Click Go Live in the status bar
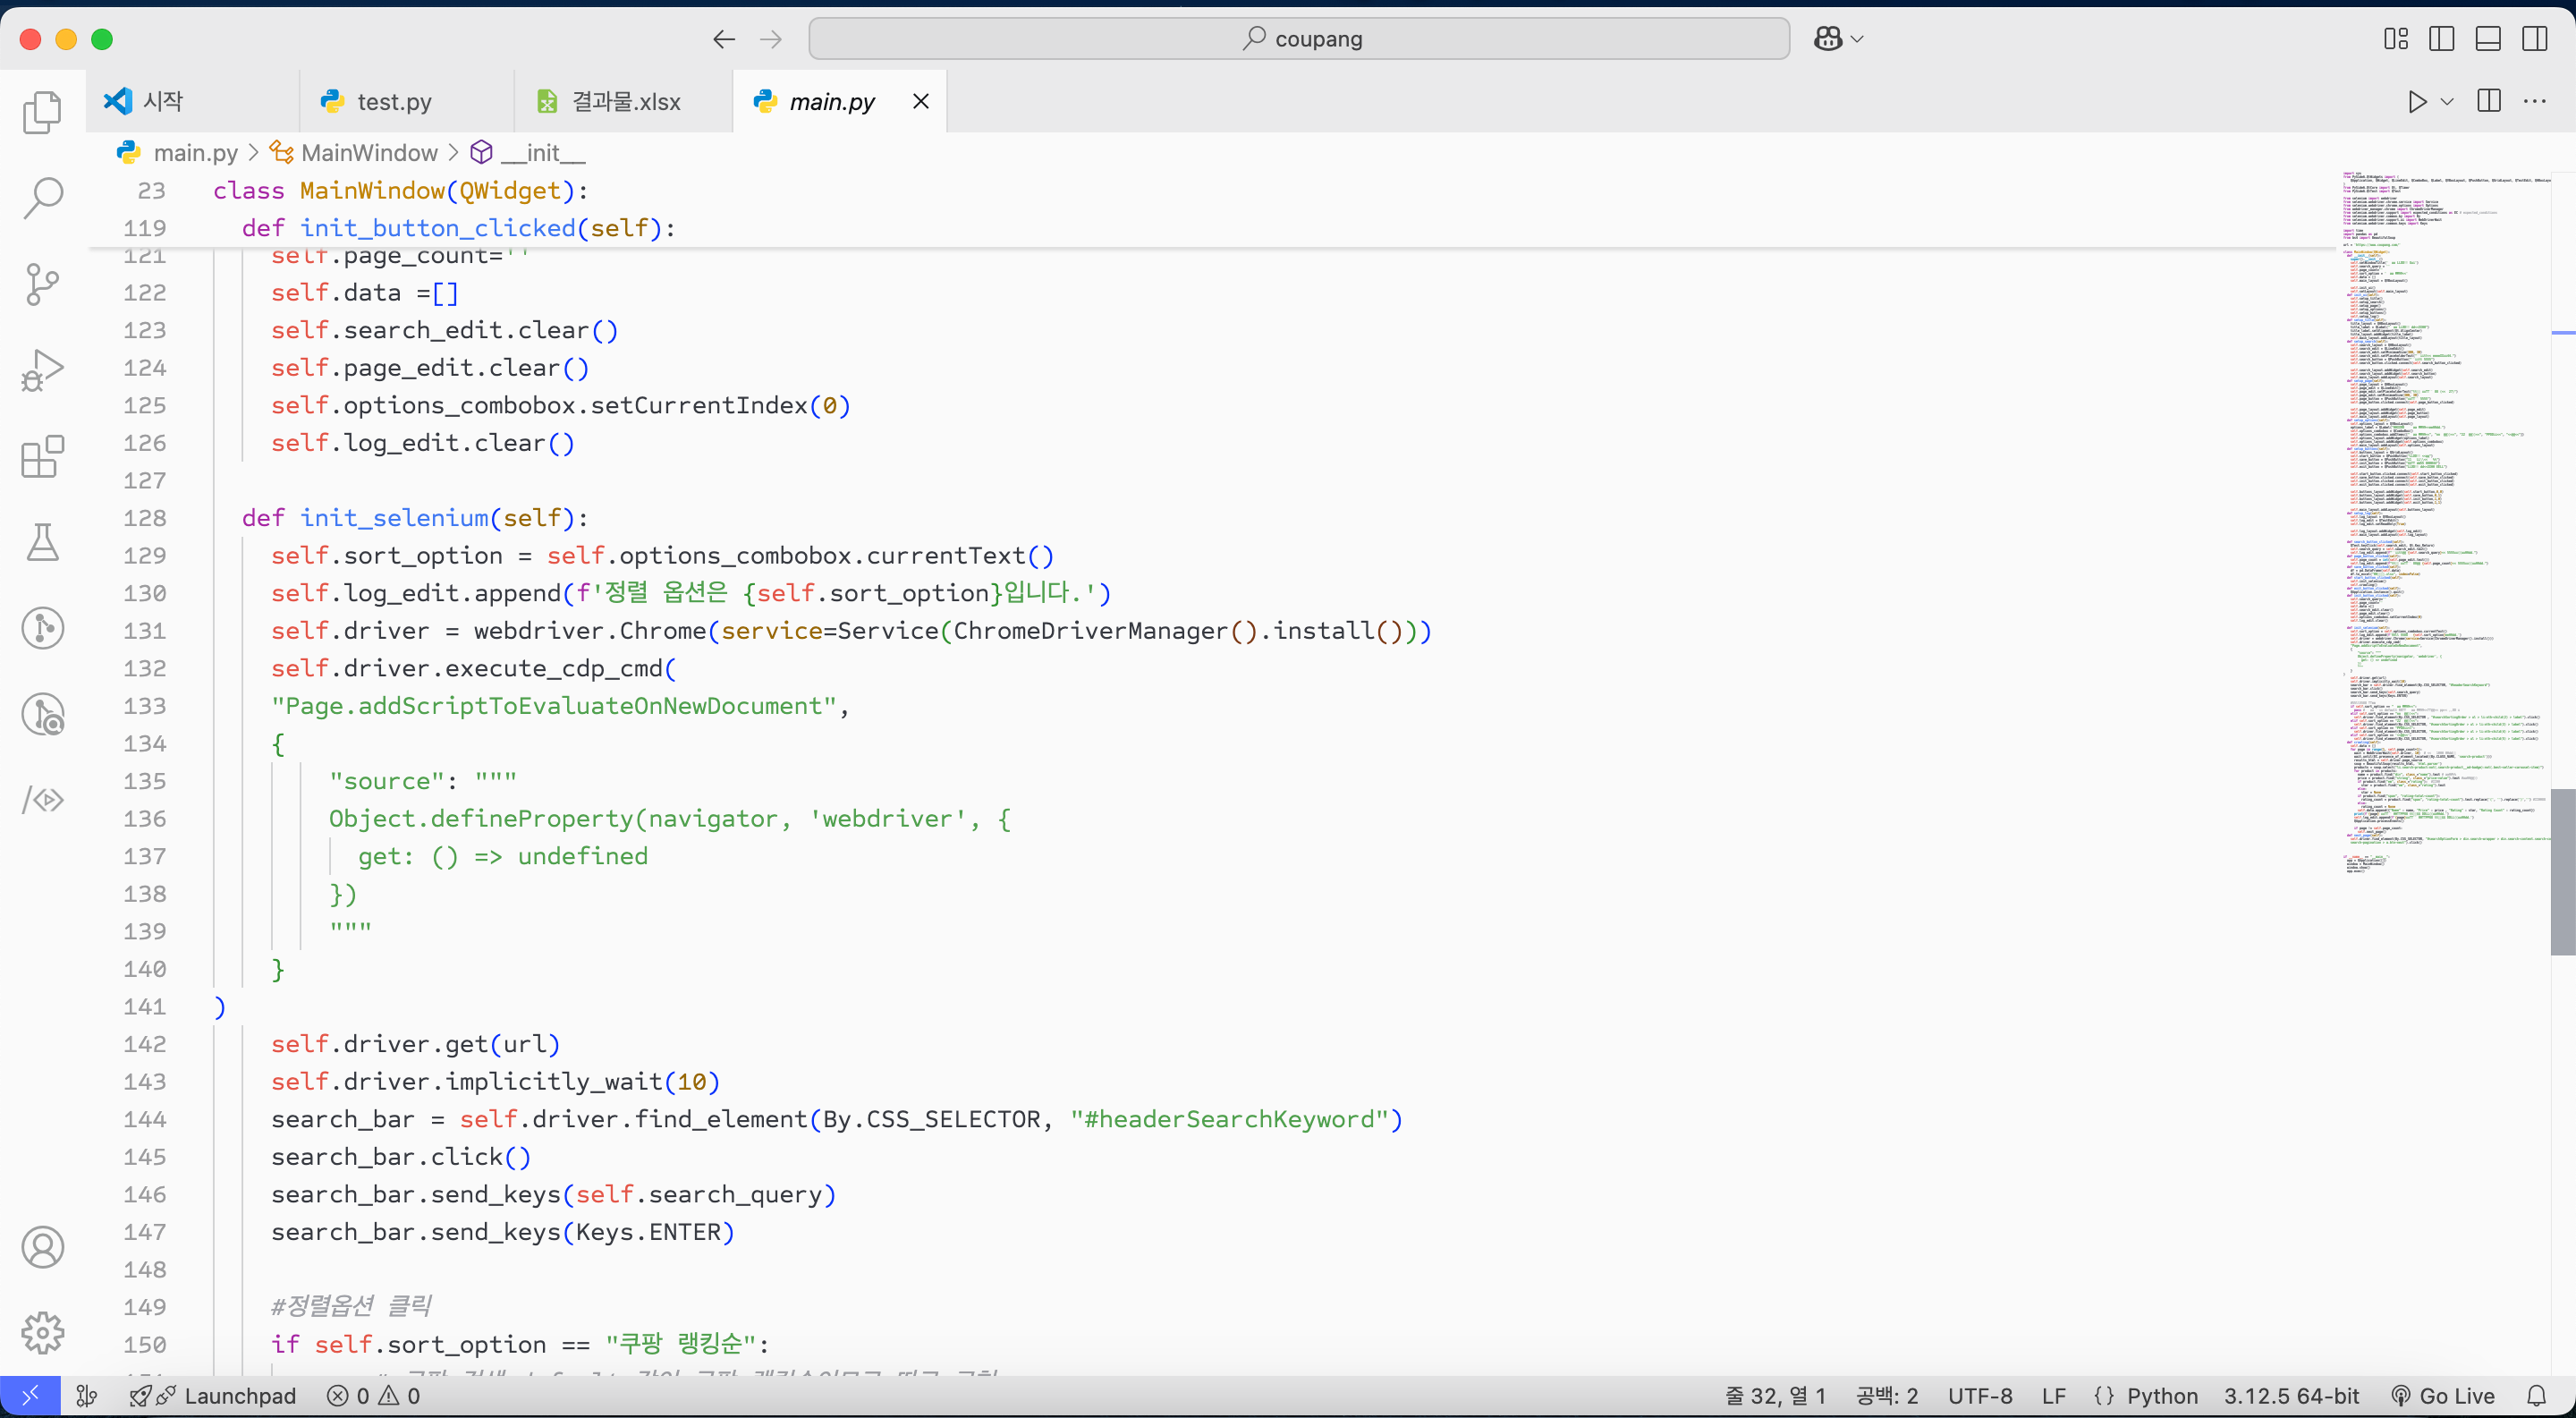The width and height of the screenshot is (2576, 1418). pyautogui.click(x=2443, y=1396)
